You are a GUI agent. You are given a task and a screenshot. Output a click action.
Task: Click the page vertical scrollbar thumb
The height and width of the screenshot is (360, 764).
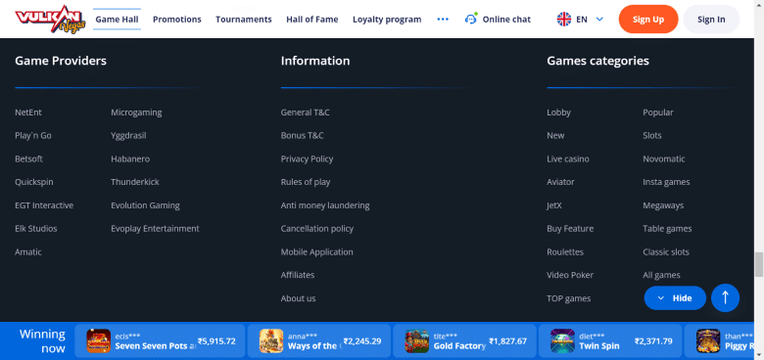click(x=759, y=264)
